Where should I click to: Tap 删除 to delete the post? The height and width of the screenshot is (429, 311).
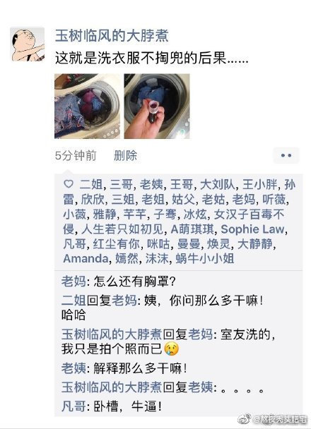(125, 155)
